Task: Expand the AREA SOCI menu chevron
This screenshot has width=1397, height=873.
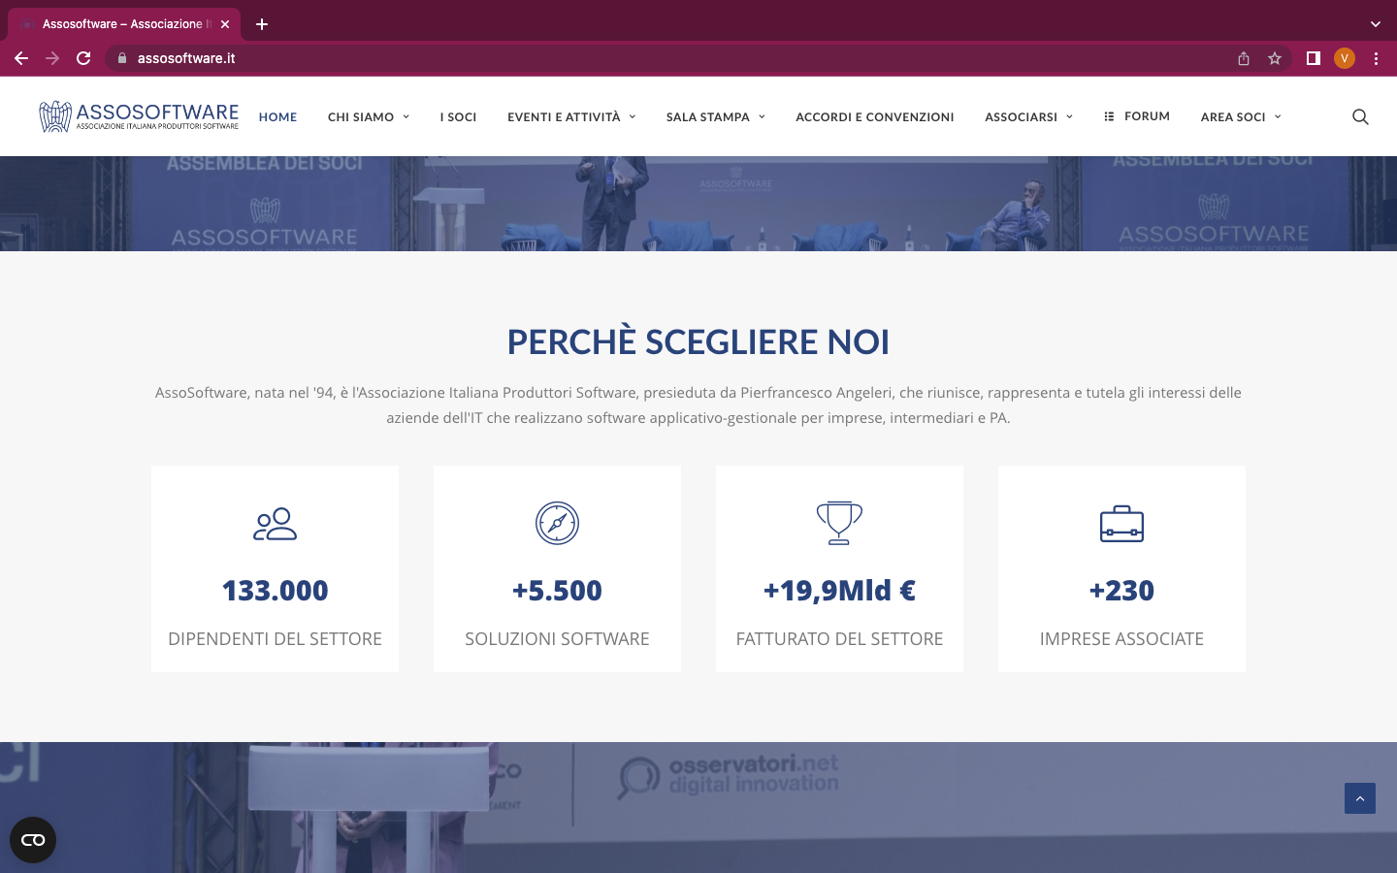Action: pos(1275,116)
